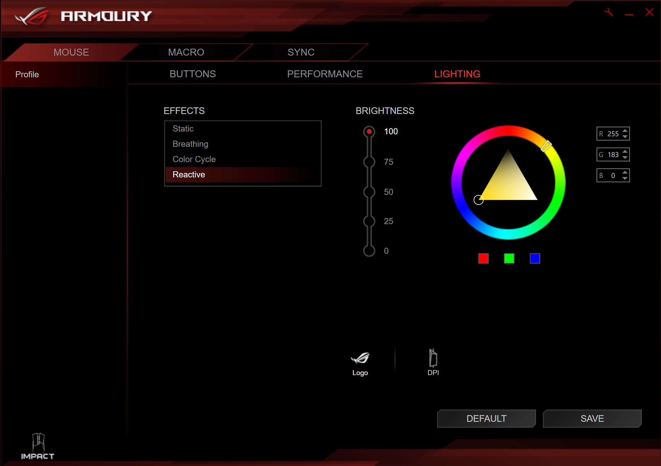661x466 pixels.
Task: Choose the blue color swatch
Action: point(535,258)
